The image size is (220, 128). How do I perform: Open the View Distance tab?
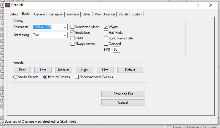[x=105, y=14]
